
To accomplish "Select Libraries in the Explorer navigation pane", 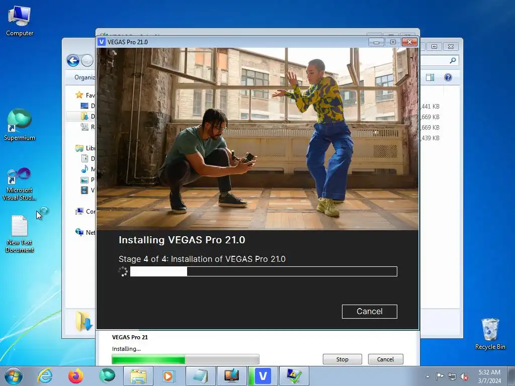I will point(84,148).
